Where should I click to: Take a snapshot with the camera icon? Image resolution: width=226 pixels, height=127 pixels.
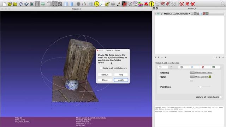(32, 4)
